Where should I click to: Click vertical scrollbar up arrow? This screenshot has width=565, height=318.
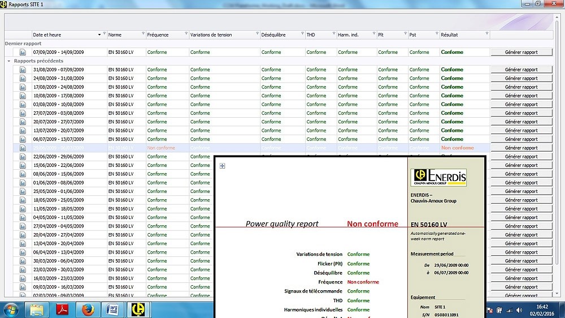(558, 17)
